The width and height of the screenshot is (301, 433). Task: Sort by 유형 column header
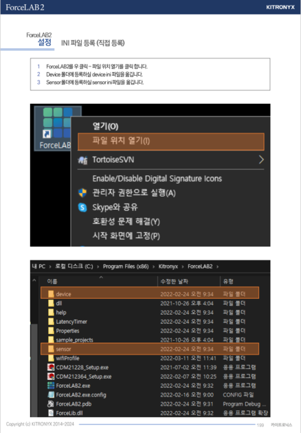(x=228, y=281)
